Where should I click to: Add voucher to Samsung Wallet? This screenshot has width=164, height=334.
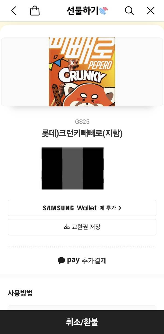(x=82, y=208)
